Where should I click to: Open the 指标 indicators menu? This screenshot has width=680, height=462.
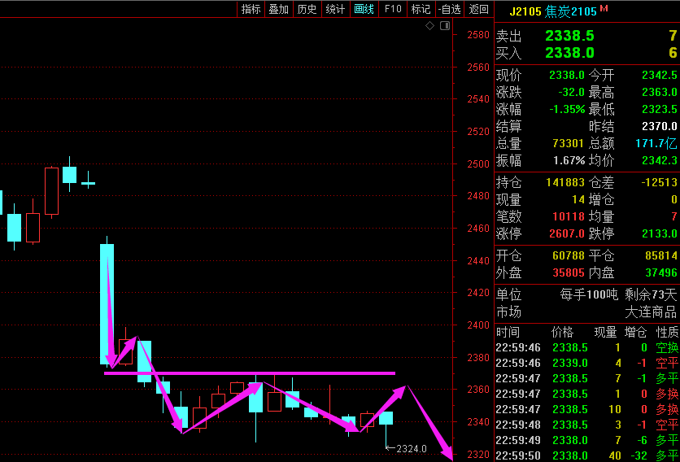pyautogui.click(x=251, y=10)
